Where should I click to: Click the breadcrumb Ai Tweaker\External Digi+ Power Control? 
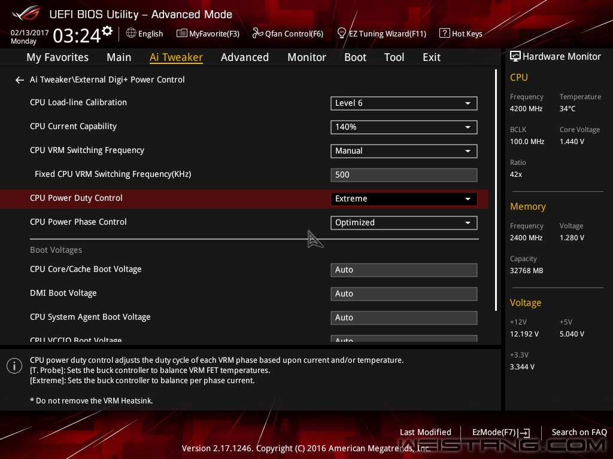click(107, 79)
